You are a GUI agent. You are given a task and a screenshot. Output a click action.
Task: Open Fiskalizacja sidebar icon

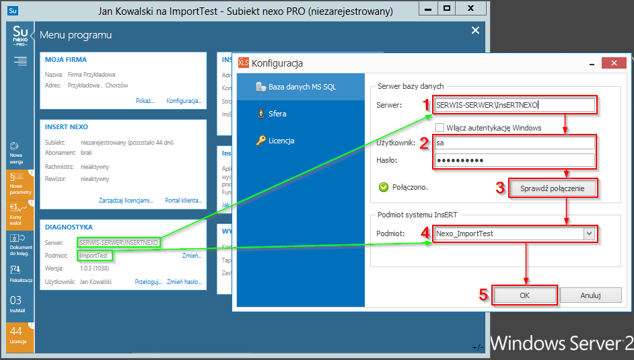(20, 274)
